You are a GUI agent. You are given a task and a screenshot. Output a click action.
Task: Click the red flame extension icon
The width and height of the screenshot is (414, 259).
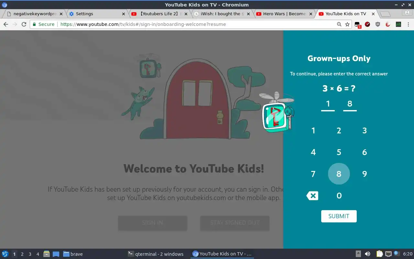tap(388, 24)
